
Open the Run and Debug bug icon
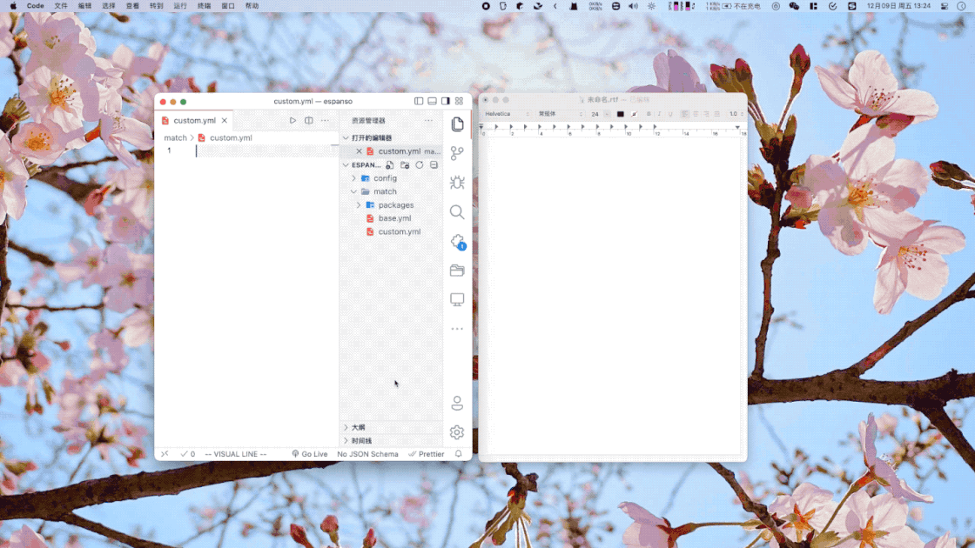[x=457, y=183]
